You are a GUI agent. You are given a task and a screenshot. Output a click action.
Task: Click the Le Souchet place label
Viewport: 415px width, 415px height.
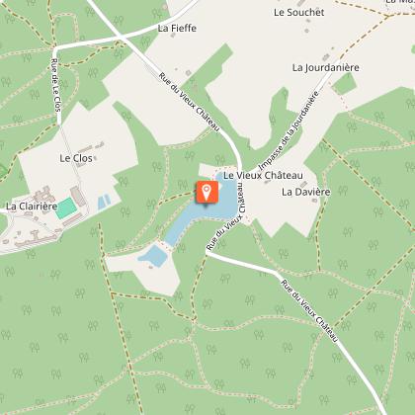coord(299,13)
